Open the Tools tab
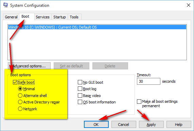The width and height of the screenshot is (194, 131). click(74, 17)
